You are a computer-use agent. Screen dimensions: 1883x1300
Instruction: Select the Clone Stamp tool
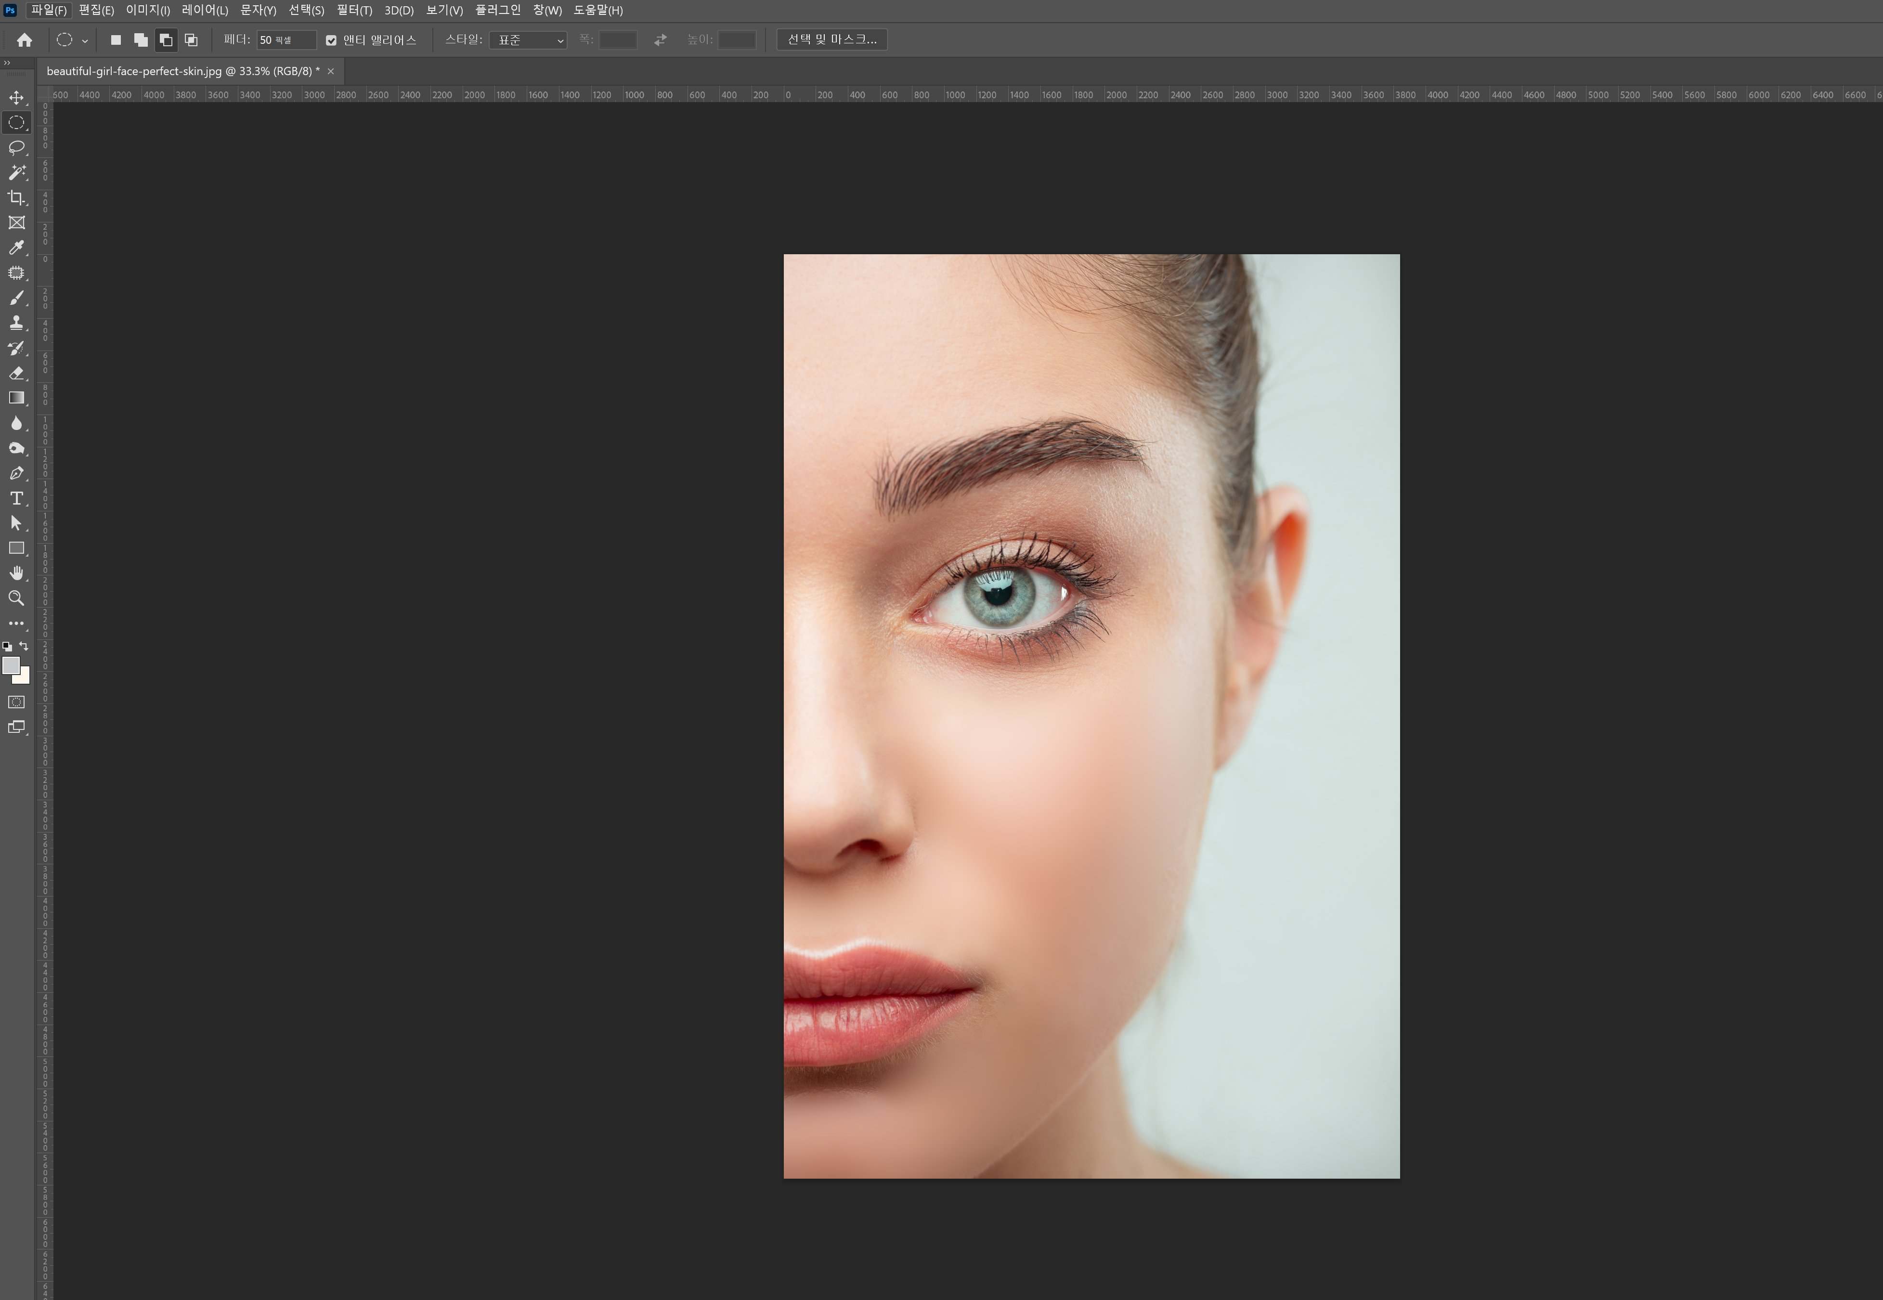(x=16, y=323)
